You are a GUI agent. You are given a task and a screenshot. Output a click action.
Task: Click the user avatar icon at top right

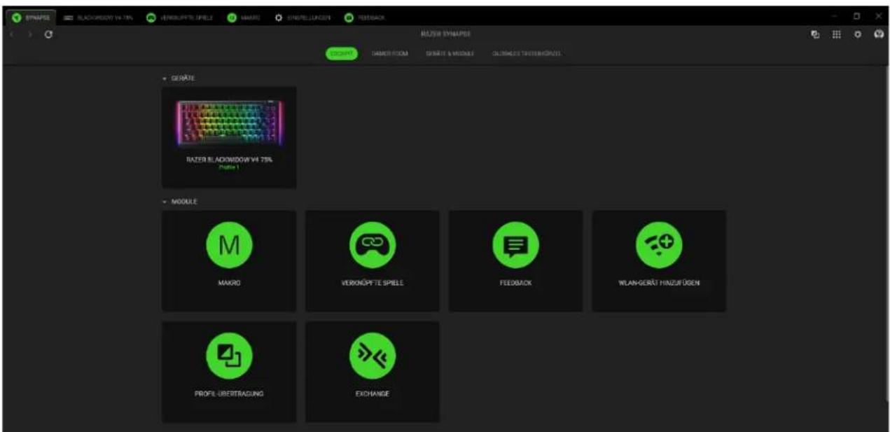click(877, 34)
